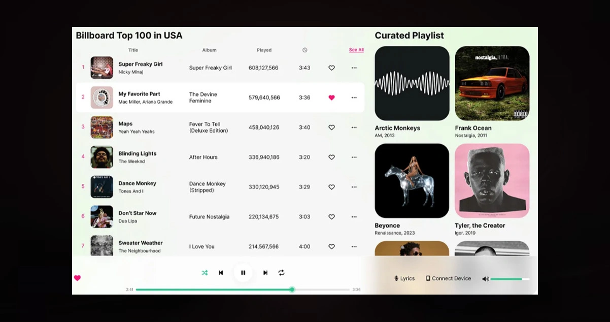Click Arctic Monkeys playlist title

[x=397, y=128]
